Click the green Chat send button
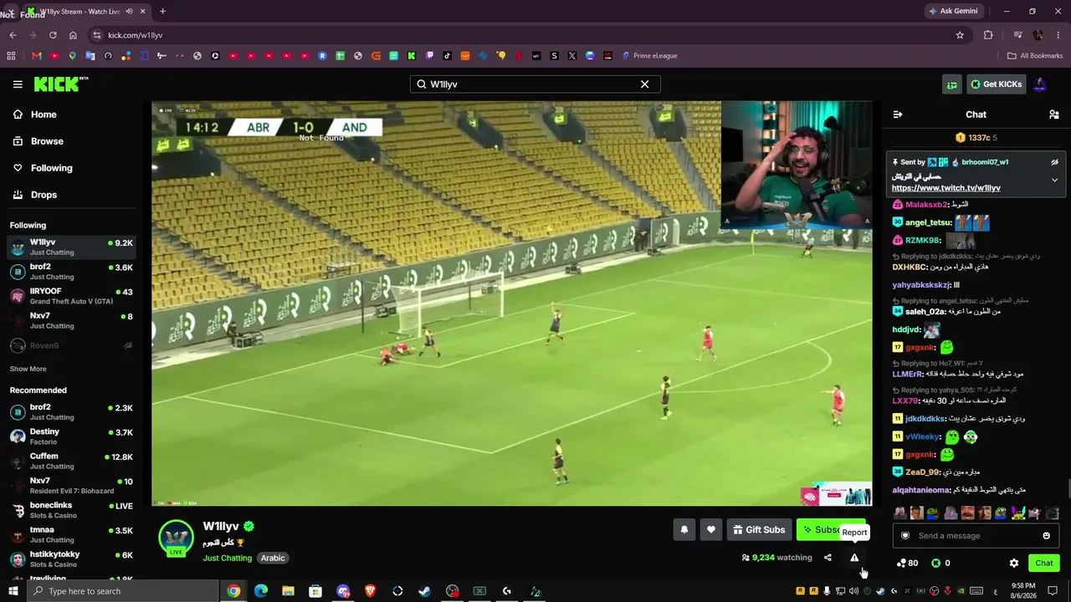Screen dimensions: 1071x602 click(1043, 564)
